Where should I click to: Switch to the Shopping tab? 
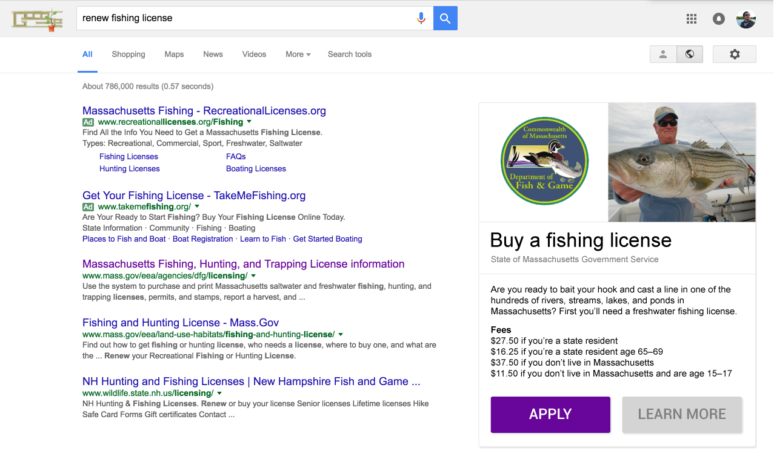[x=128, y=54]
